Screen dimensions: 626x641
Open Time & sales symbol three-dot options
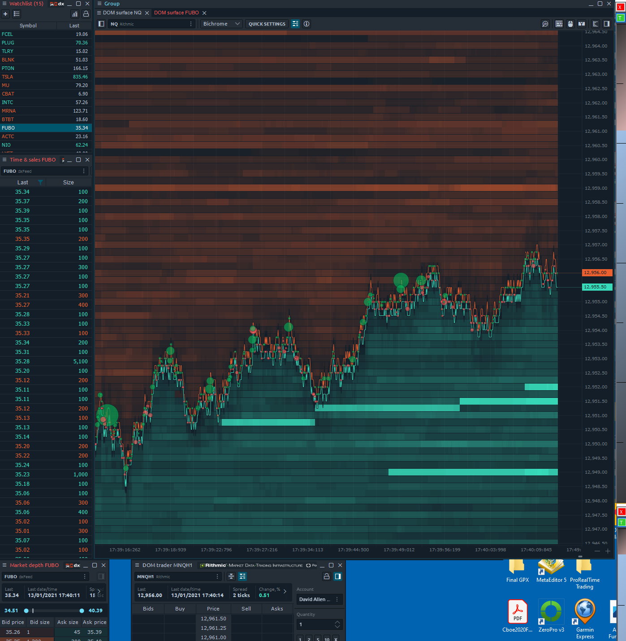[84, 171]
